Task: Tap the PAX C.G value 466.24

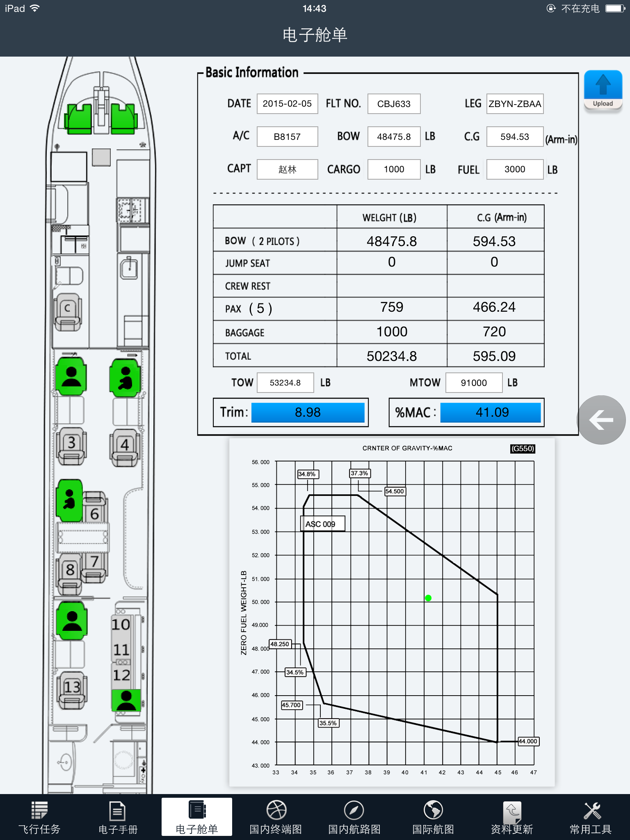Action: [494, 307]
